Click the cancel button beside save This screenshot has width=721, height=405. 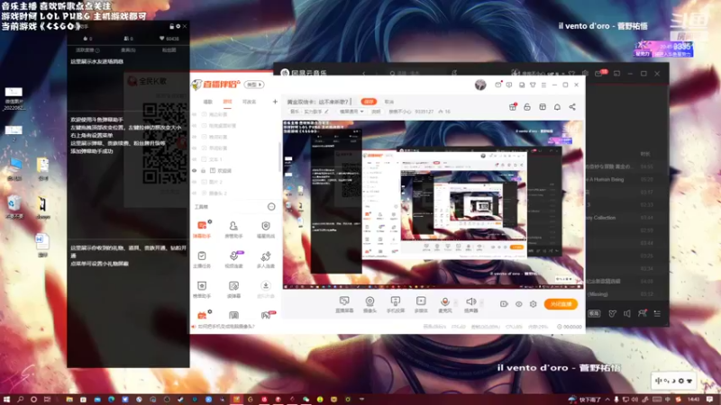(389, 102)
